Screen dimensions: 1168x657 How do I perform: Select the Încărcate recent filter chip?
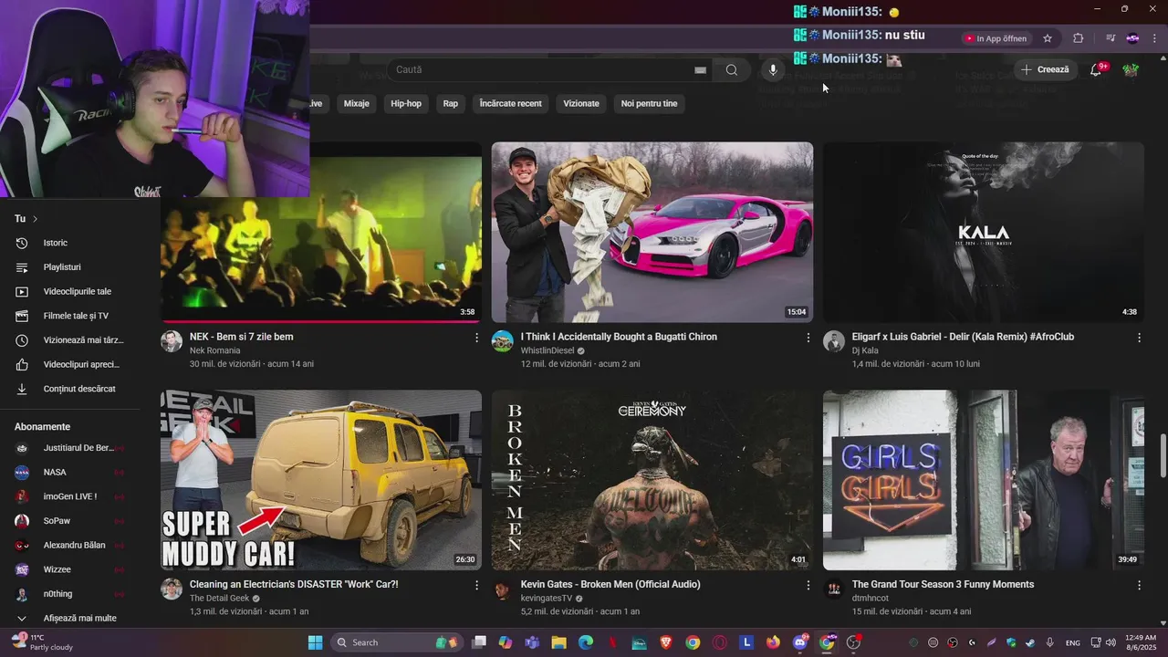[510, 103]
